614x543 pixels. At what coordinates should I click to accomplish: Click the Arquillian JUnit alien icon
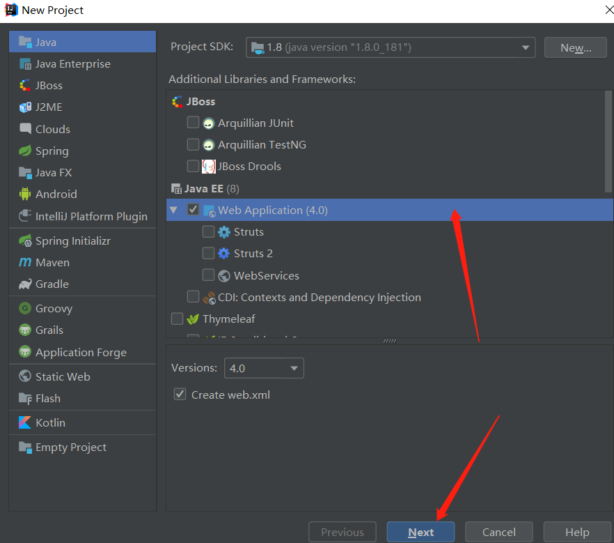[x=209, y=123]
